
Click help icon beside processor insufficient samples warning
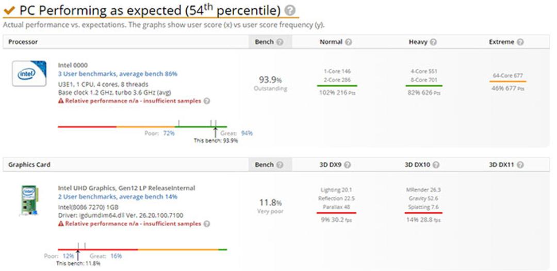pyautogui.click(x=207, y=101)
